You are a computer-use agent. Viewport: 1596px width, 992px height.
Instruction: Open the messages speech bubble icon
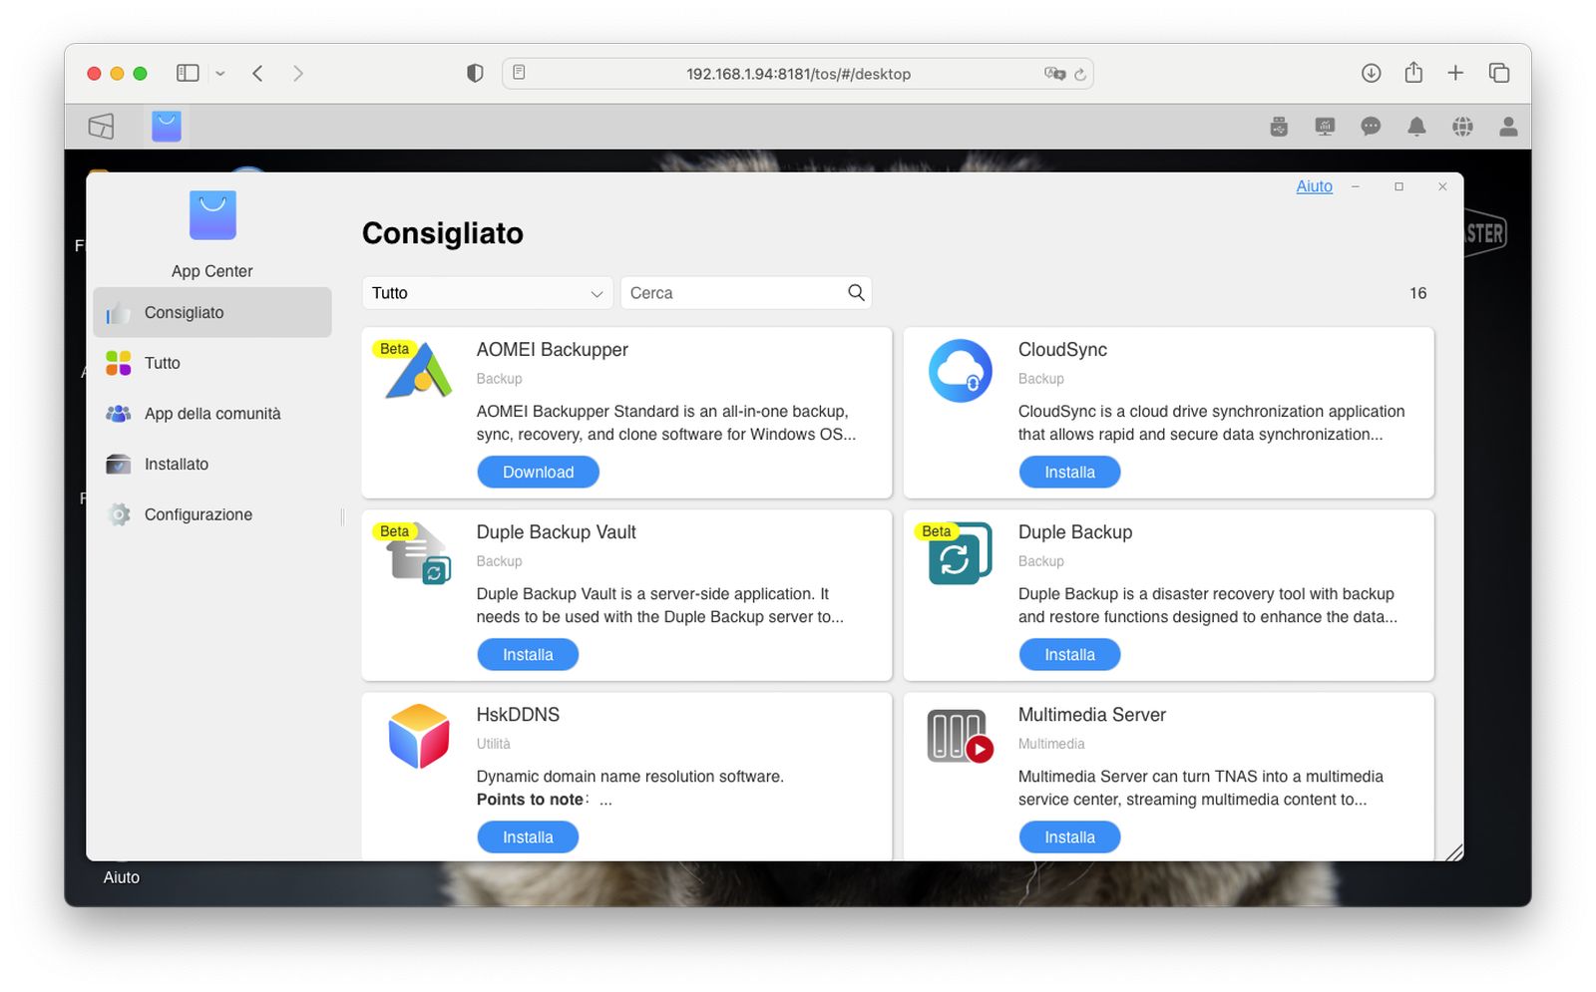tap(1371, 127)
